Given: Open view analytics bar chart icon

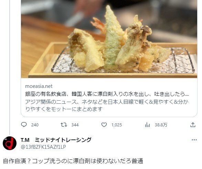Looking at the screenshot, I should point(147,125).
